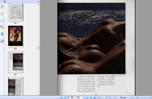
Task: Click the zoom out minus button
Action: pyautogui.click(x=132, y=97)
